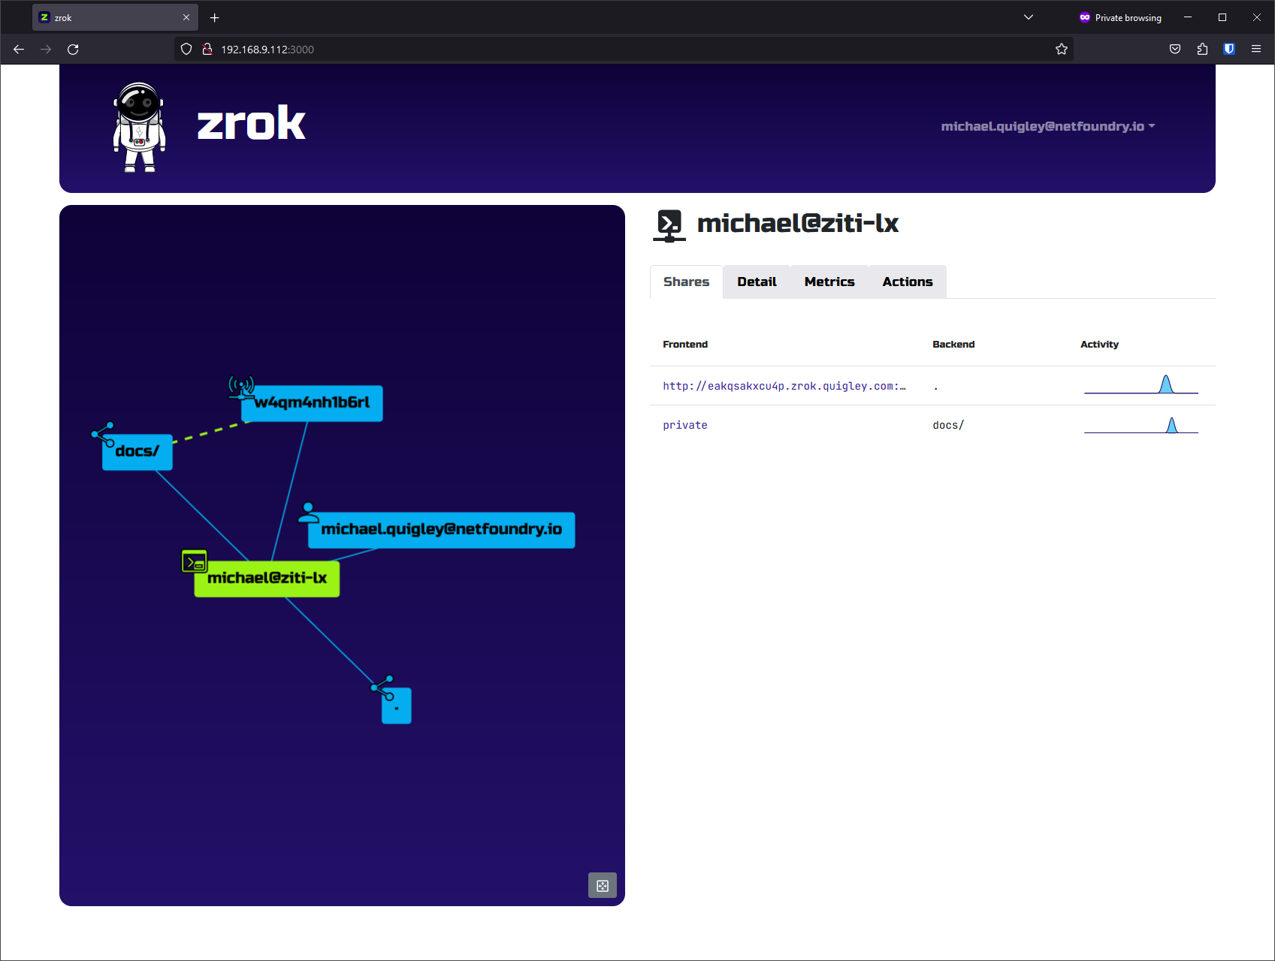
Task: Click the docs/ activity sparkline chart
Action: click(1141, 425)
